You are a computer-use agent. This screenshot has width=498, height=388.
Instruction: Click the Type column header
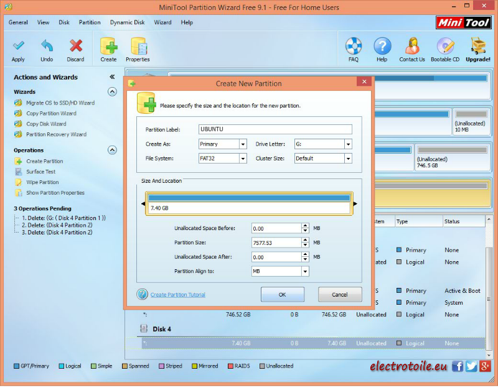coord(418,221)
